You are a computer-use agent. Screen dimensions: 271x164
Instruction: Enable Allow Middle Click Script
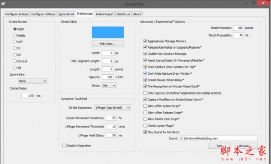tap(162, 119)
